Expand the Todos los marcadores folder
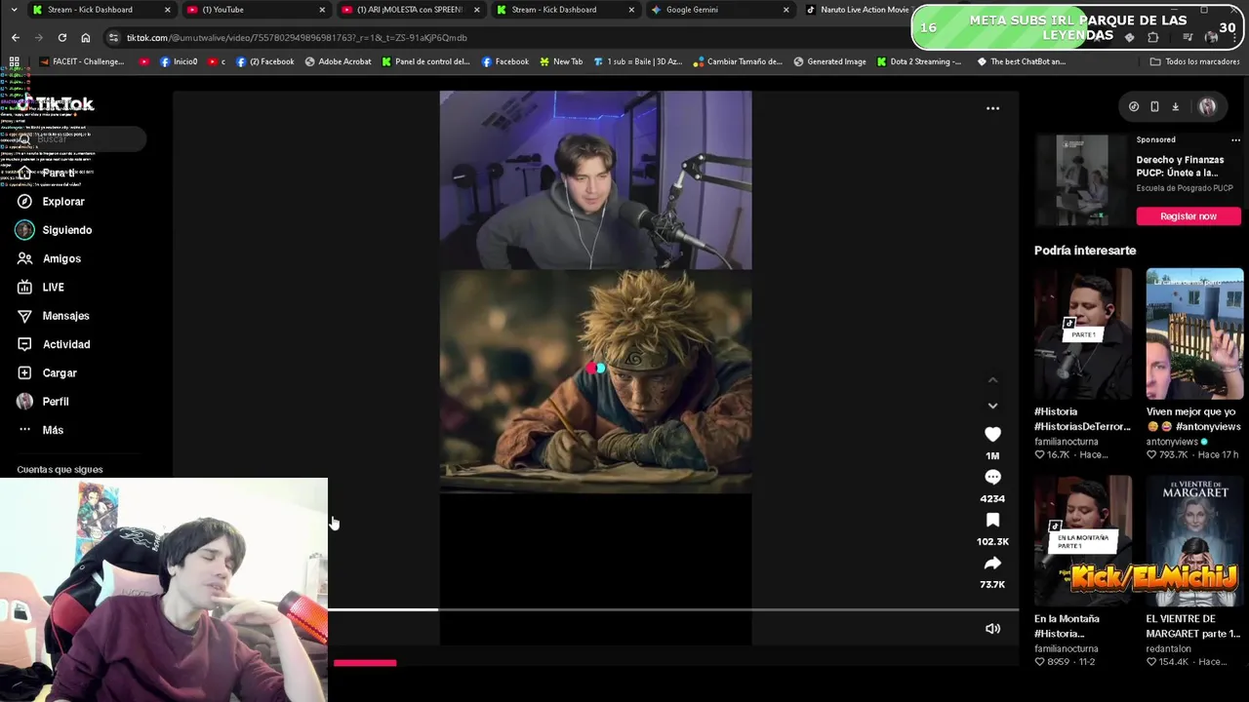The width and height of the screenshot is (1249, 702). (1194, 61)
